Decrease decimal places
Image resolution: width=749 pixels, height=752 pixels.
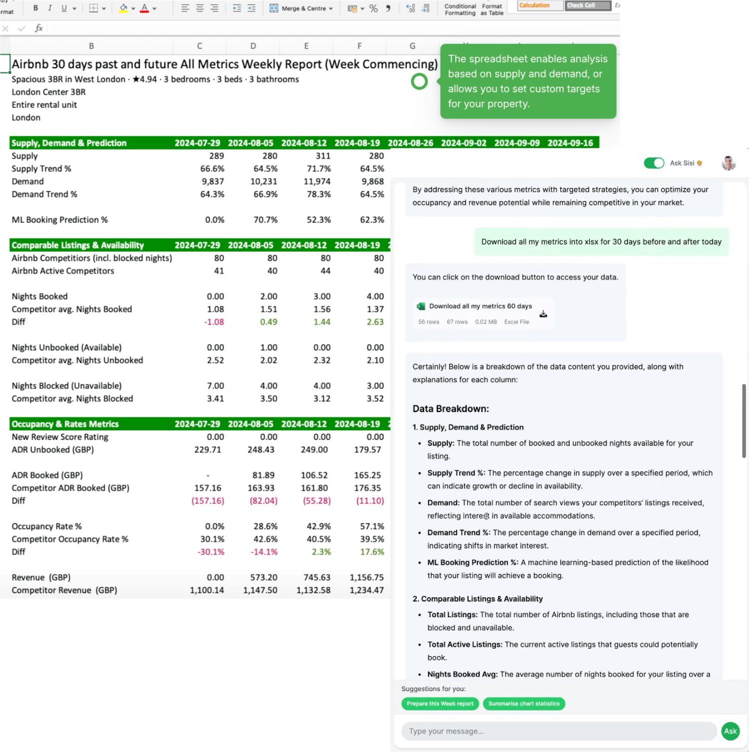[425, 8]
